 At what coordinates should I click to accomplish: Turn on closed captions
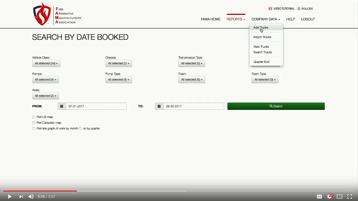[x=319, y=197]
